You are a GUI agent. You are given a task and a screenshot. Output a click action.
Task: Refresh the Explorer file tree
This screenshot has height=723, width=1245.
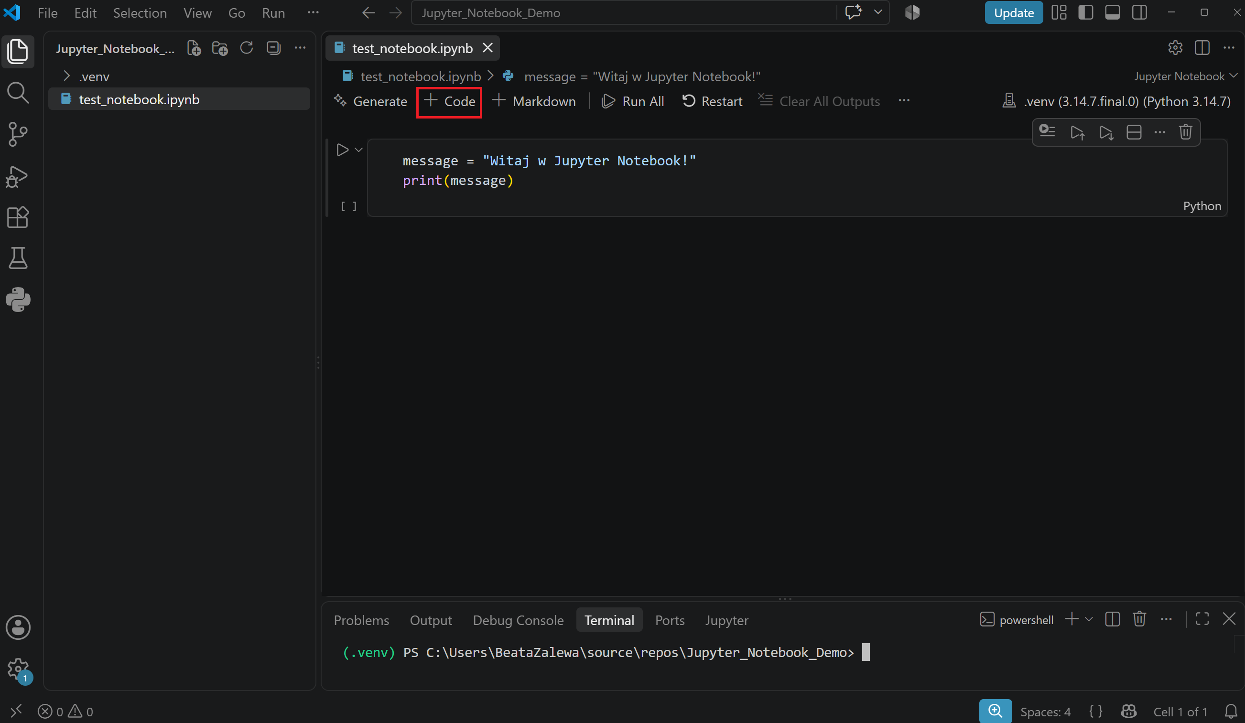point(247,48)
